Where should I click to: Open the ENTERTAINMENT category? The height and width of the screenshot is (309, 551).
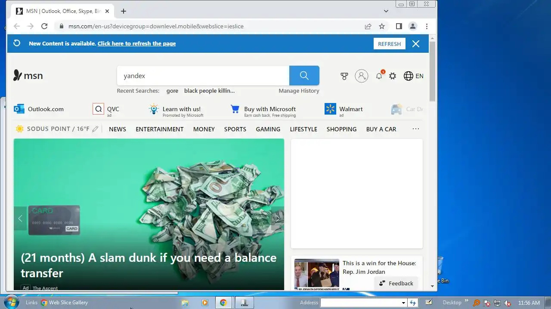pyautogui.click(x=160, y=129)
